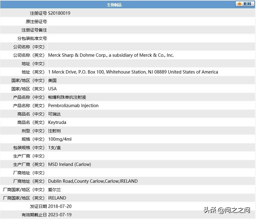This screenshot has width=256, height=219.
Task: Click the 美国 country cell
Action: point(53,80)
